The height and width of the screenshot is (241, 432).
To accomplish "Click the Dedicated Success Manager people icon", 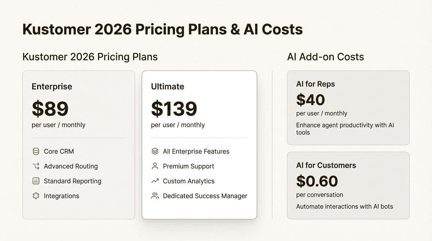I will click(155, 196).
